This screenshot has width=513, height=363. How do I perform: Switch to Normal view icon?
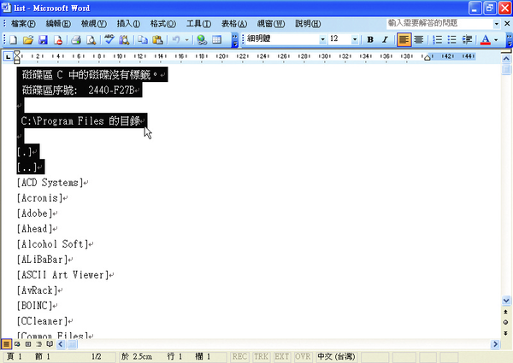tap(6, 344)
